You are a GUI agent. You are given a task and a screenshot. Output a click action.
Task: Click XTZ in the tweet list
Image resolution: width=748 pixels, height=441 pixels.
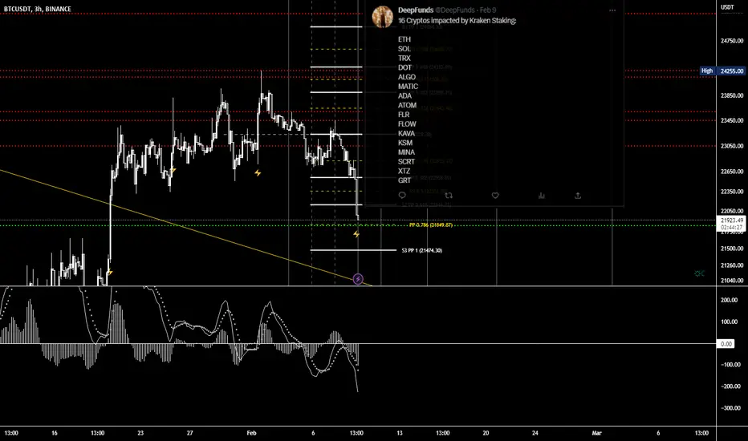404,171
